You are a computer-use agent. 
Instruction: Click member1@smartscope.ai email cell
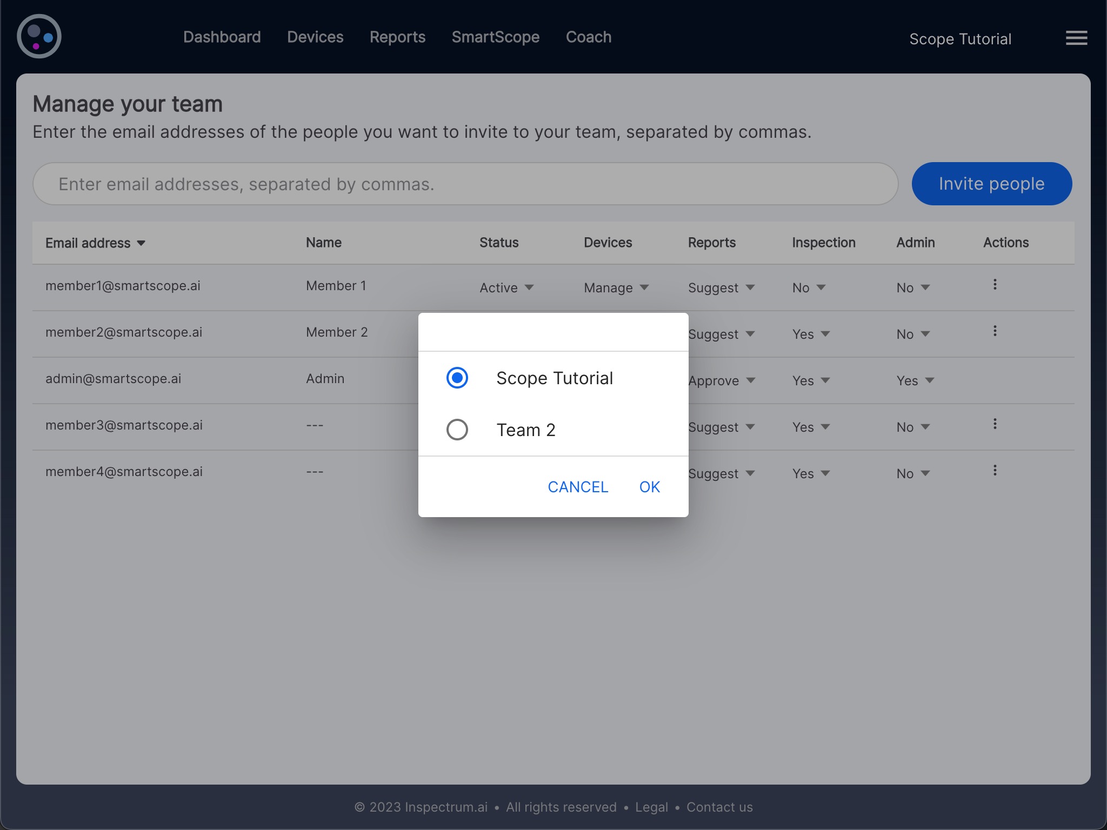(123, 285)
